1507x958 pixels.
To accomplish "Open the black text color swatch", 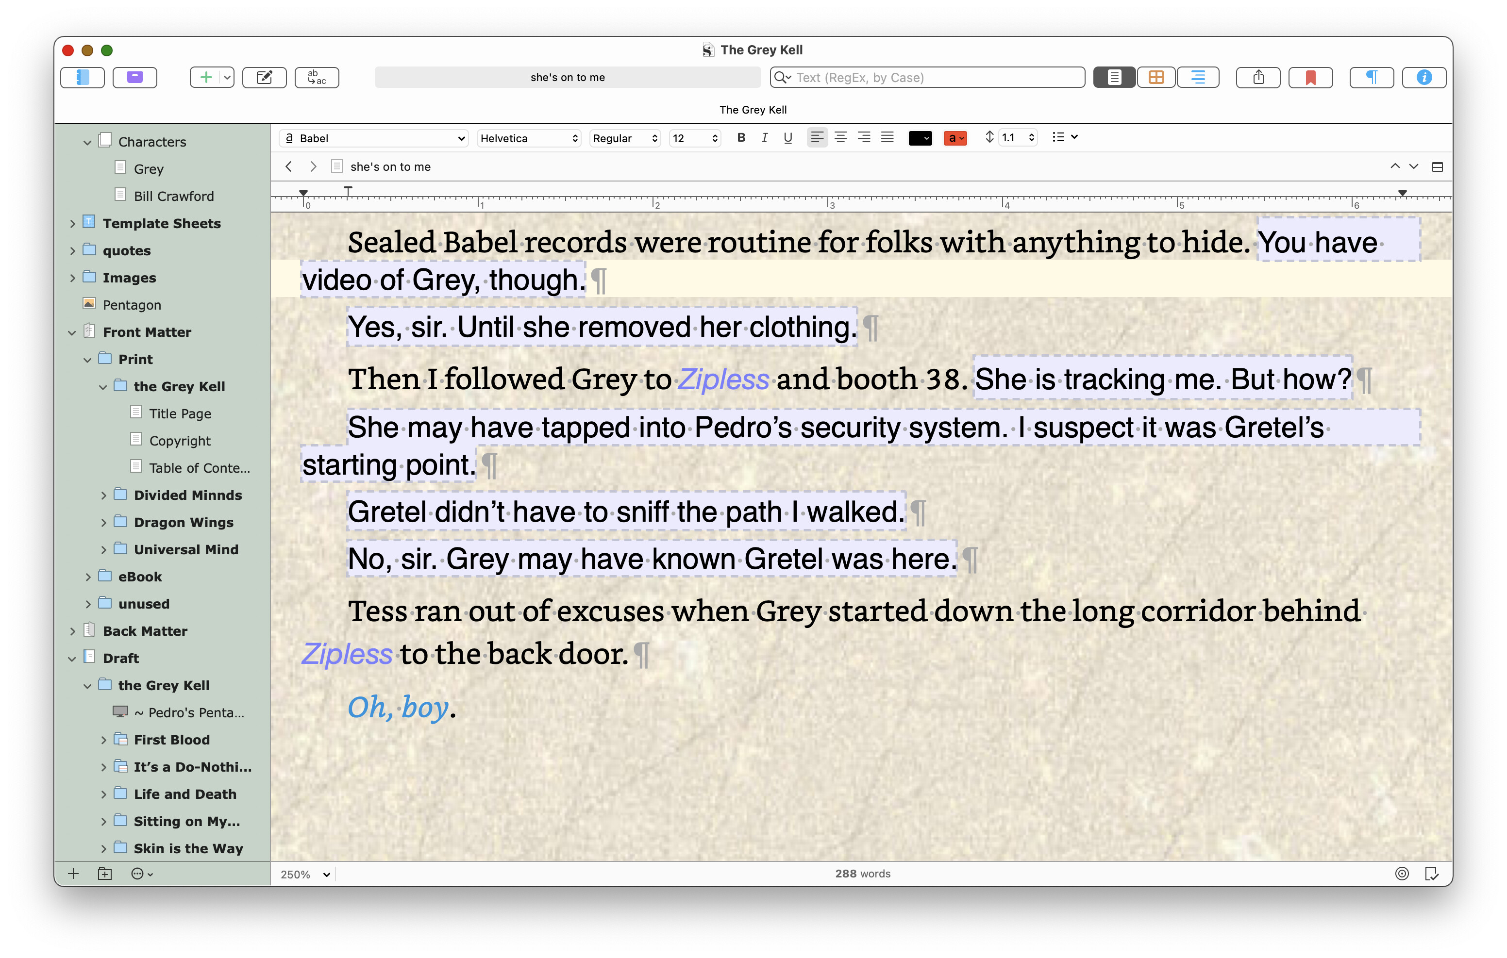I will pos(920,138).
